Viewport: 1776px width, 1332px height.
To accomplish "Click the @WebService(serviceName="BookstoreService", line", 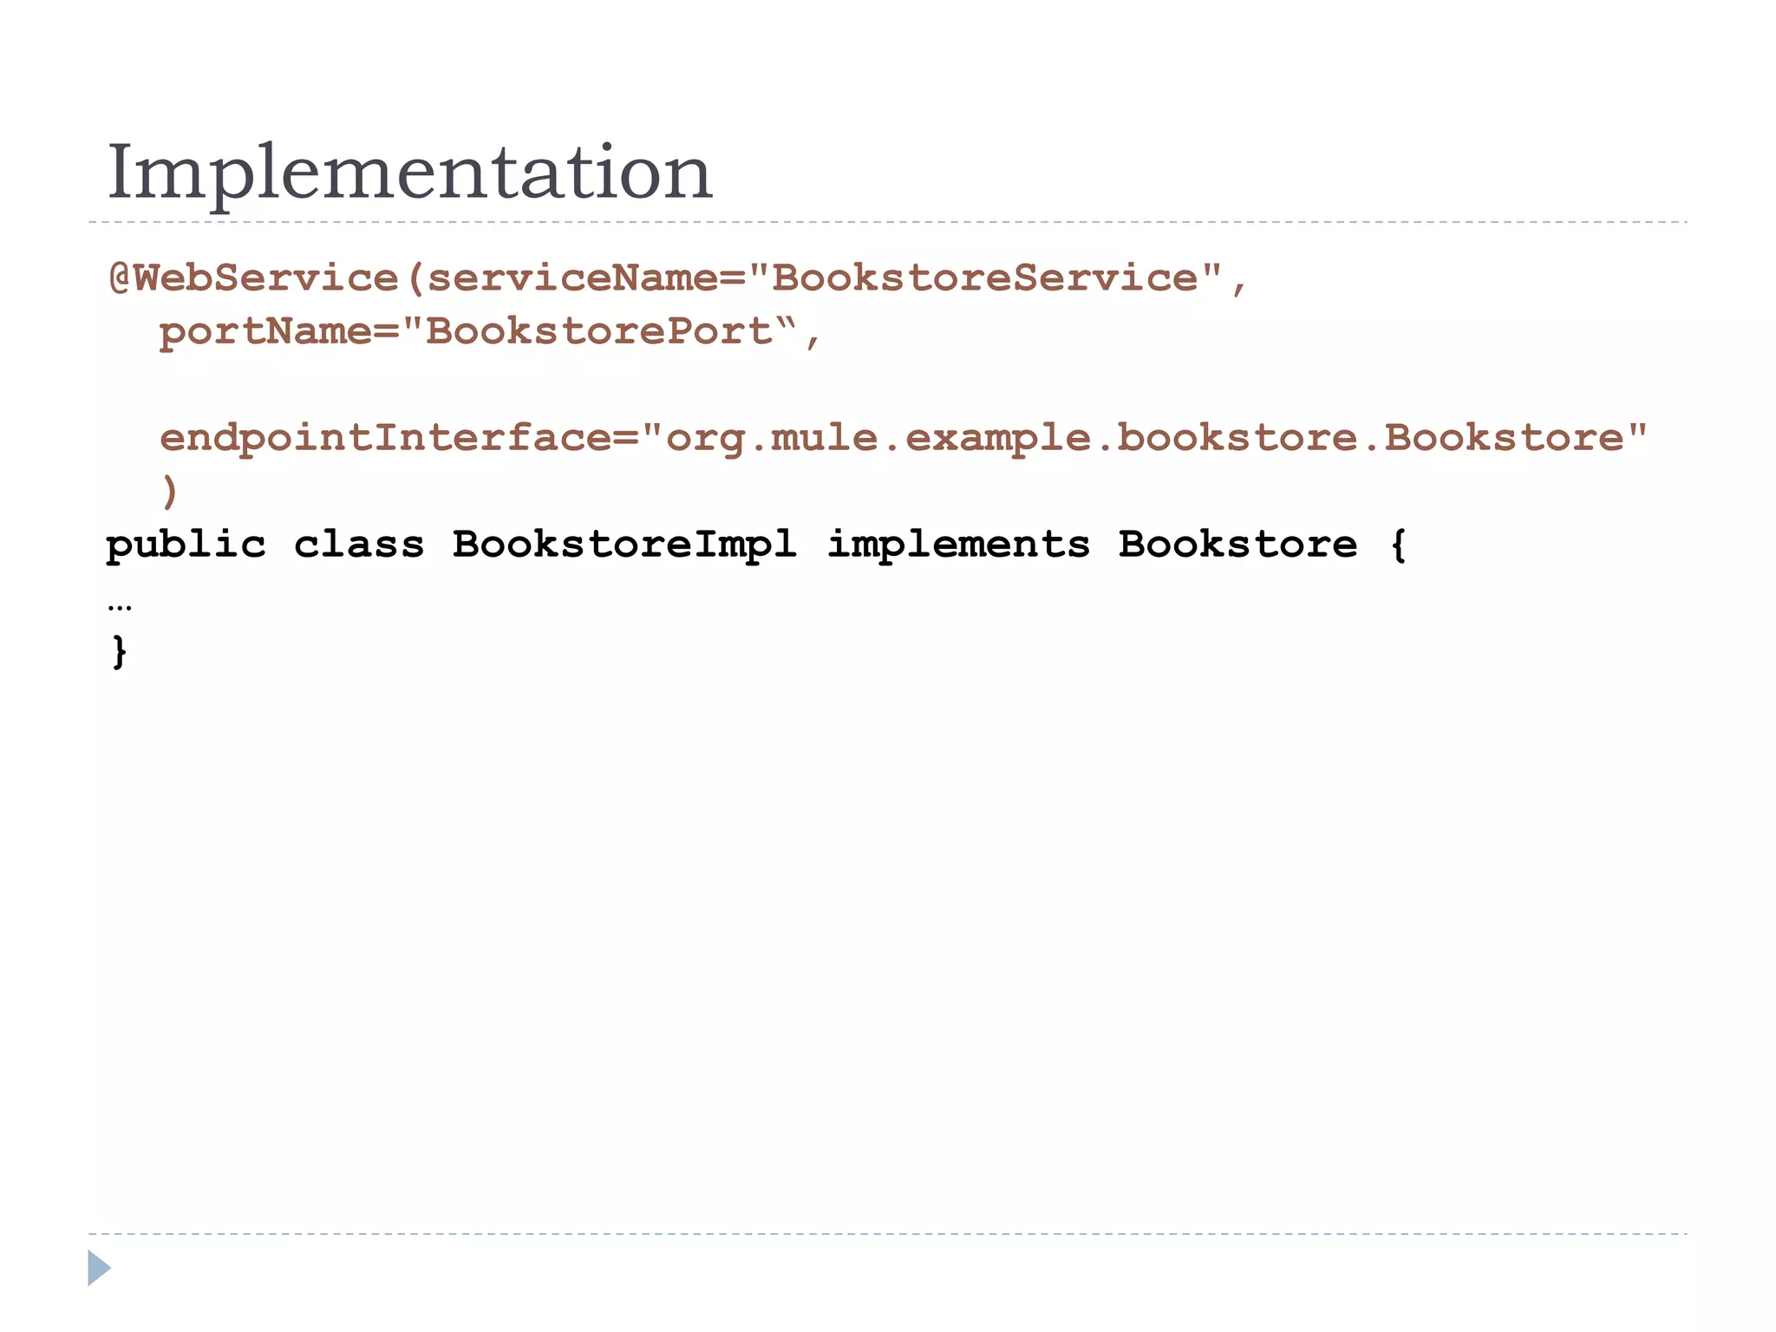I will coord(678,278).
